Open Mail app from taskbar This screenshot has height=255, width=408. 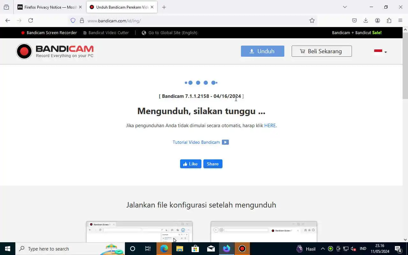tap(211, 249)
